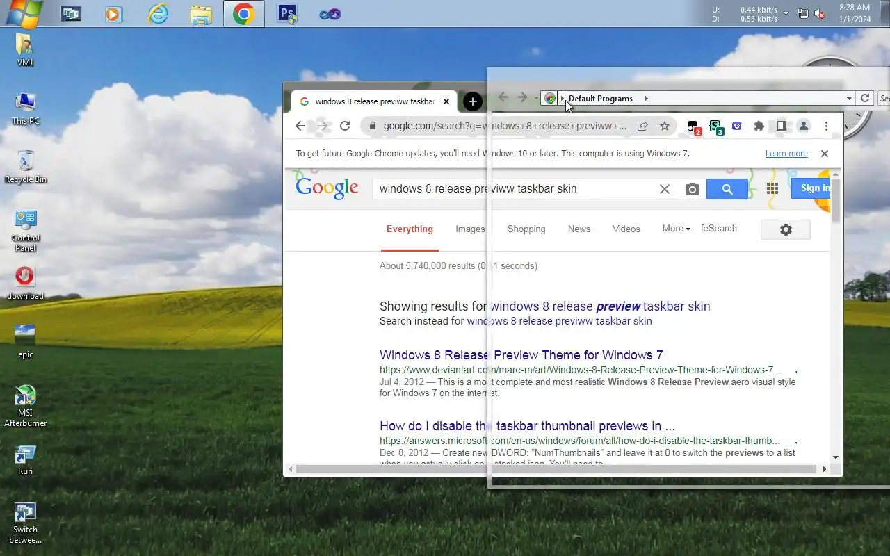Click the blue magnifier search button
Viewport: 890px width, 556px height.
pos(727,189)
